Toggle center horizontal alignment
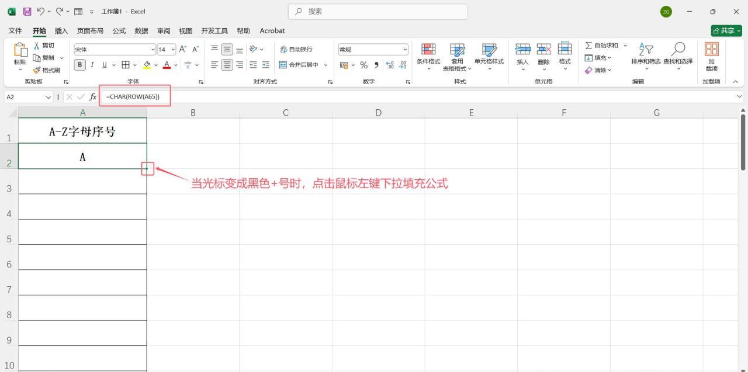Image resolution: width=748 pixels, height=372 pixels. tap(227, 65)
